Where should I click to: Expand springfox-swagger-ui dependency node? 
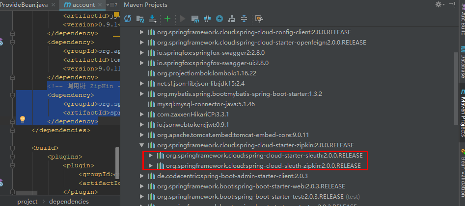[142, 63]
